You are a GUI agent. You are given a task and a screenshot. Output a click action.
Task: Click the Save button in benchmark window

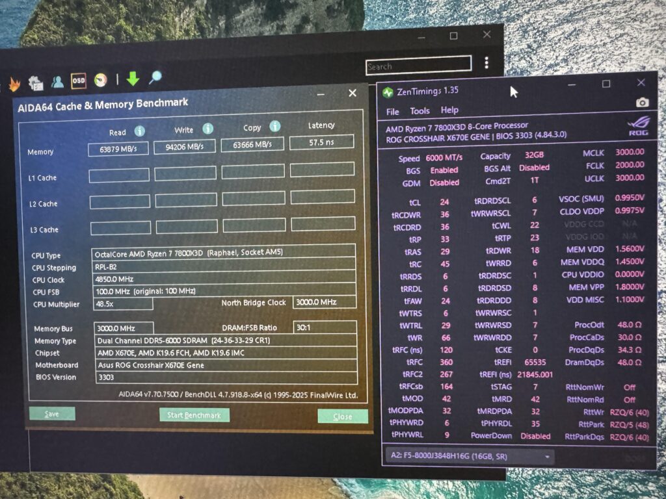(x=52, y=414)
